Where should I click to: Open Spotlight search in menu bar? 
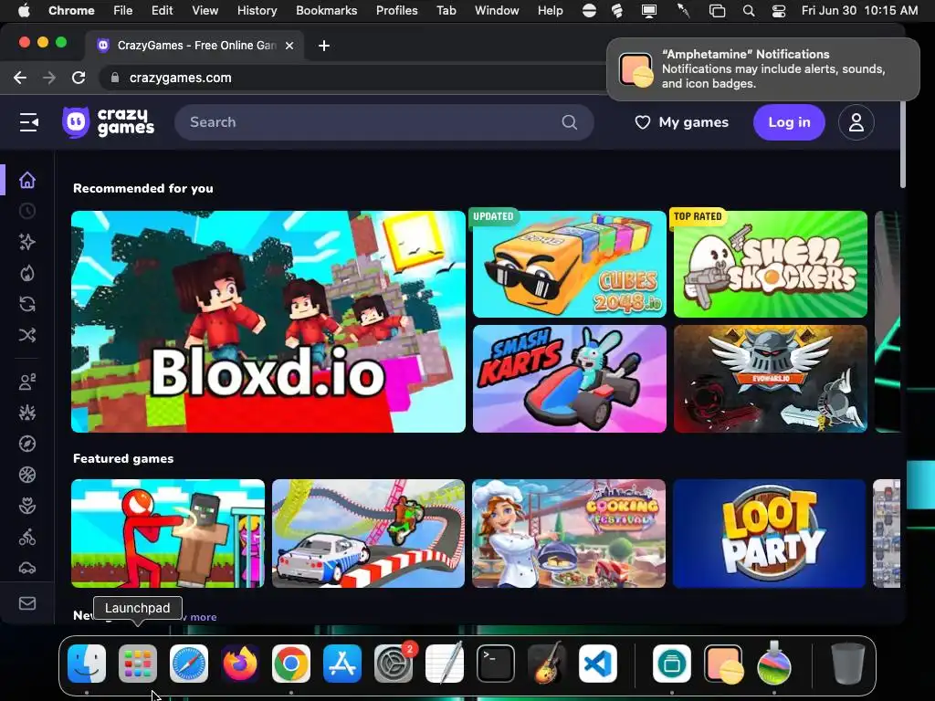click(x=749, y=11)
